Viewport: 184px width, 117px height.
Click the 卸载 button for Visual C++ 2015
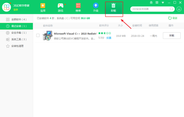(172, 35)
